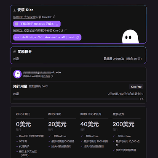This screenshot has width=158, height=158.
Task: Click external link icon after Kiro IDE text
Action: click(54, 17)
